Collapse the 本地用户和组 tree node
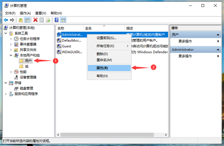 tap(11, 55)
